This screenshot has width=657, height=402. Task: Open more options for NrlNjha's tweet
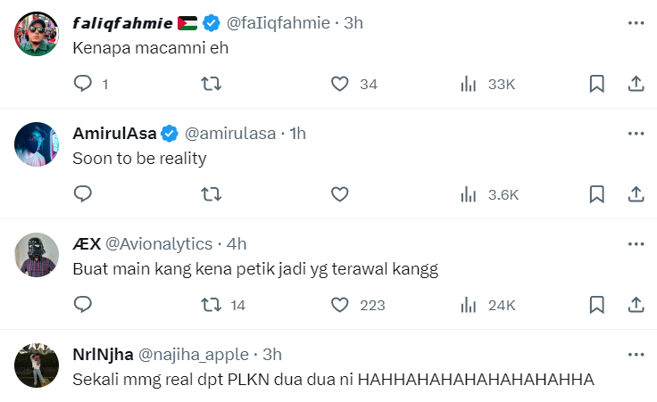(x=636, y=355)
